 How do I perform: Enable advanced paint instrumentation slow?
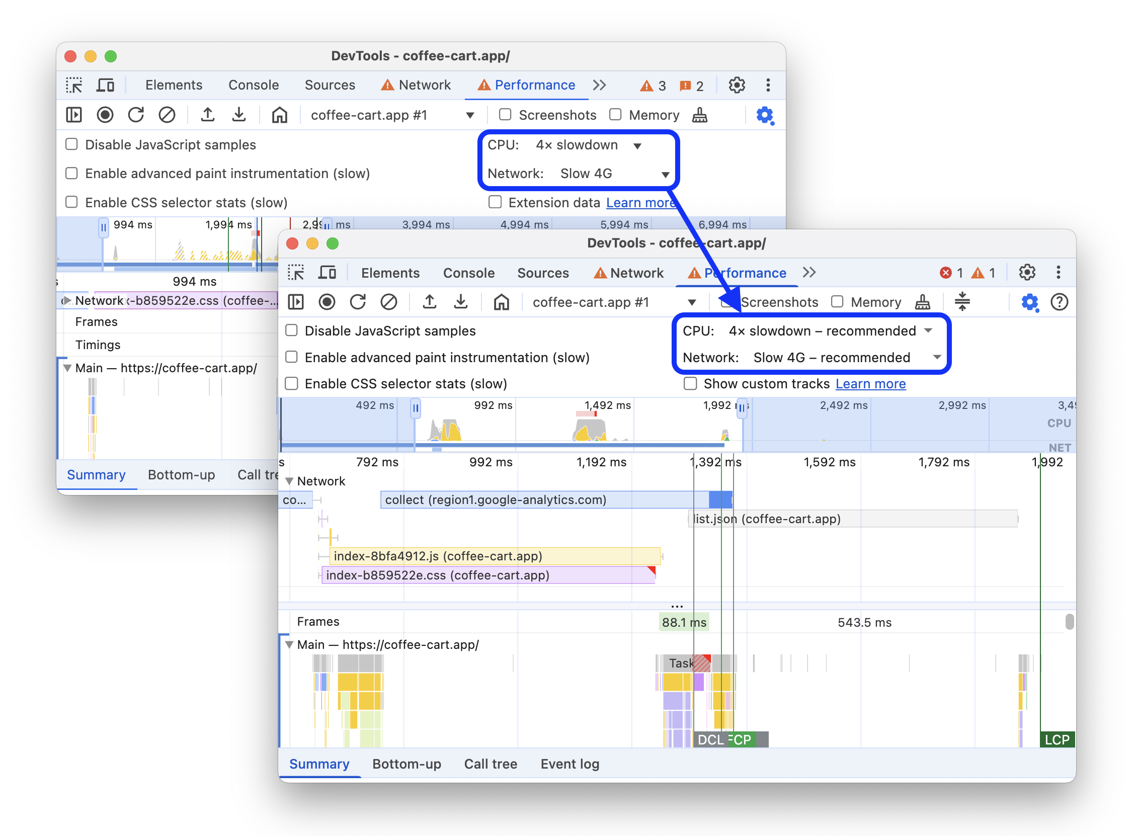point(294,358)
